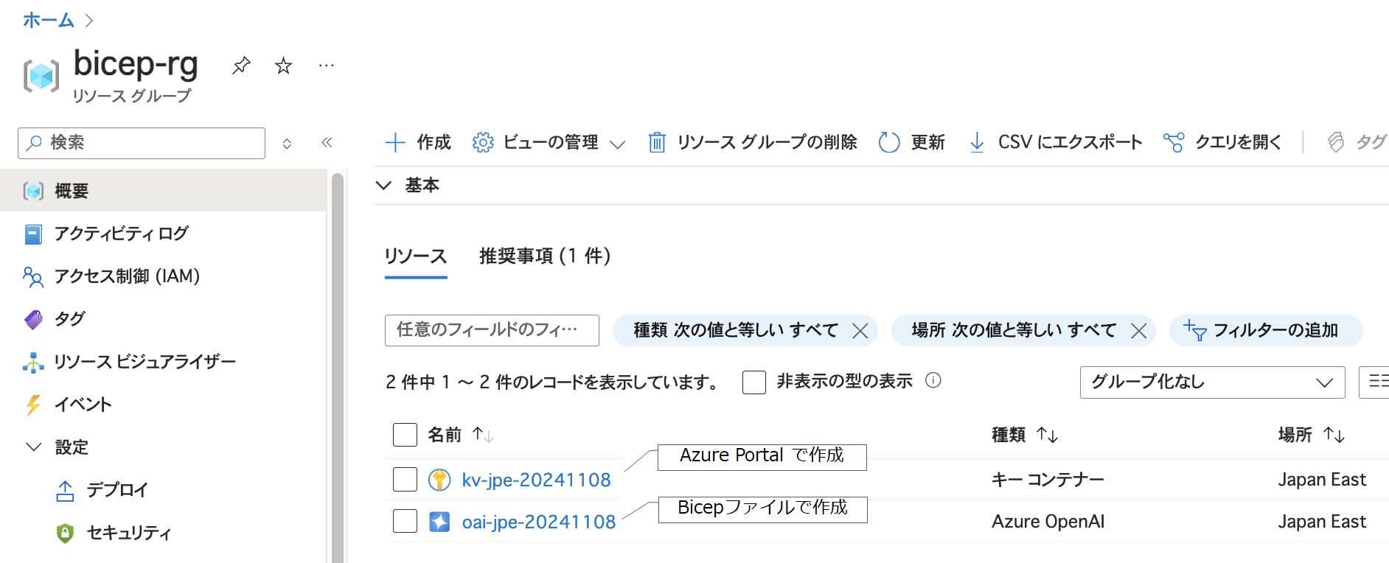Screen dimensions: 1389x563
Task: Click the Azure OpenAI icon for oai-jpe-20241108
Action: click(439, 522)
